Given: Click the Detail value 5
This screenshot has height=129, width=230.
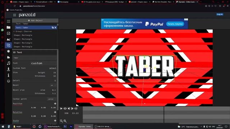Looking at the screenshot, I should 55,81.
